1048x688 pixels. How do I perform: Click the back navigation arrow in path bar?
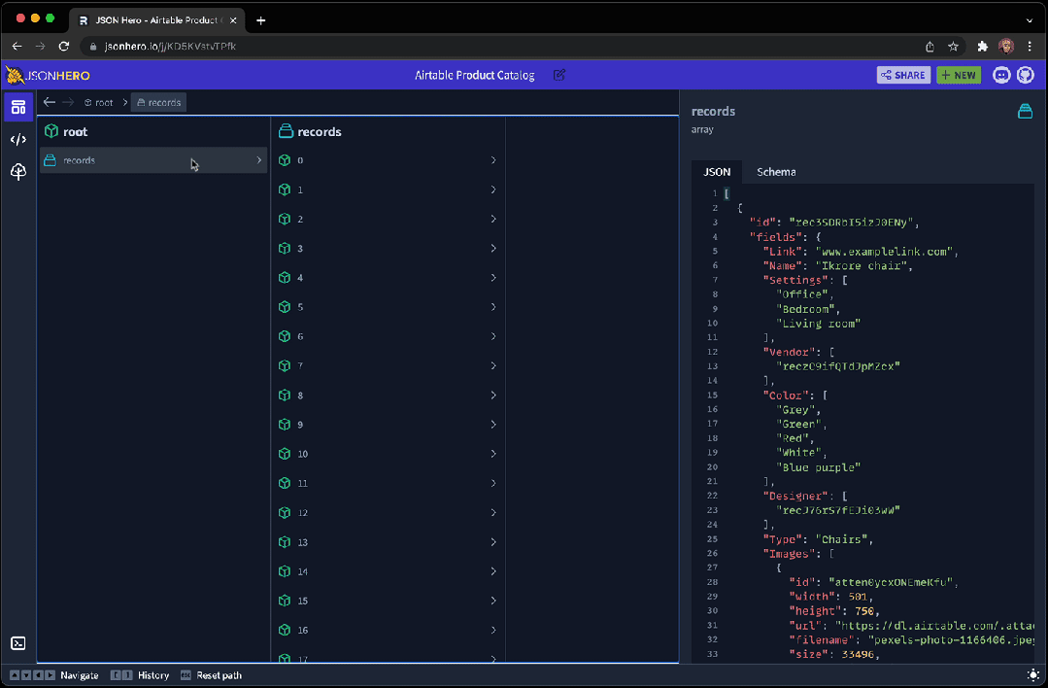pos(50,102)
